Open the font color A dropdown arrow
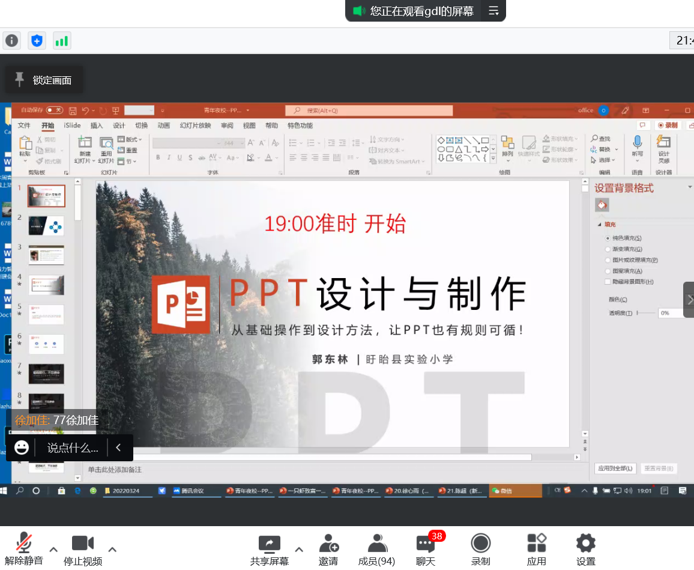Viewport: 694px width, 570px height. click(277, 158)
